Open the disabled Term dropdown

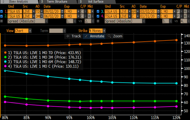(x=65, y=31)
